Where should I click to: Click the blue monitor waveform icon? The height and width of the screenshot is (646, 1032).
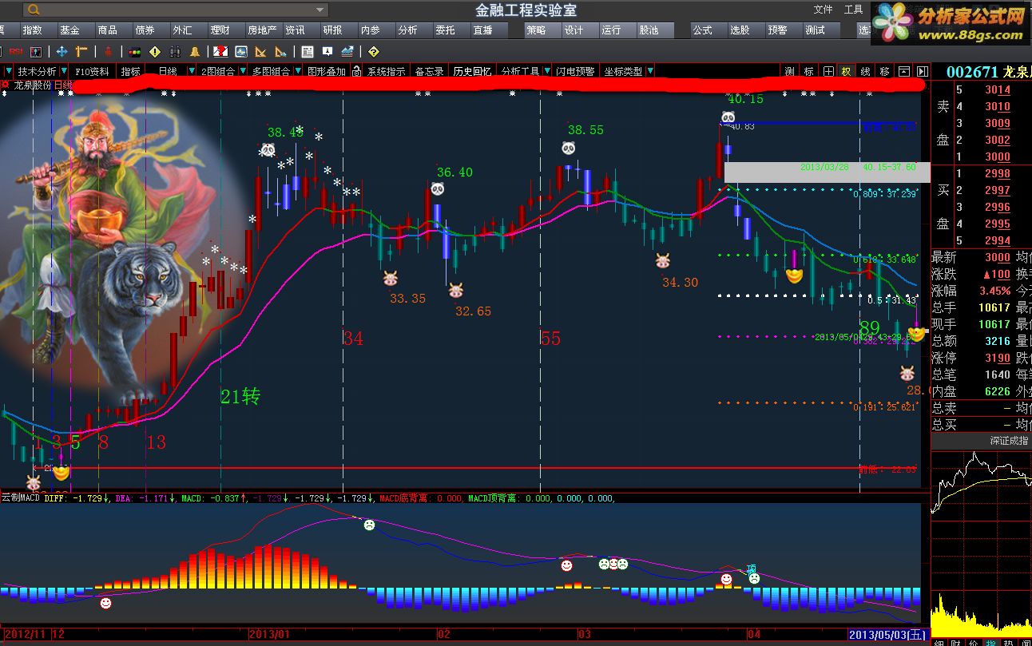click(x=240, y=51)
